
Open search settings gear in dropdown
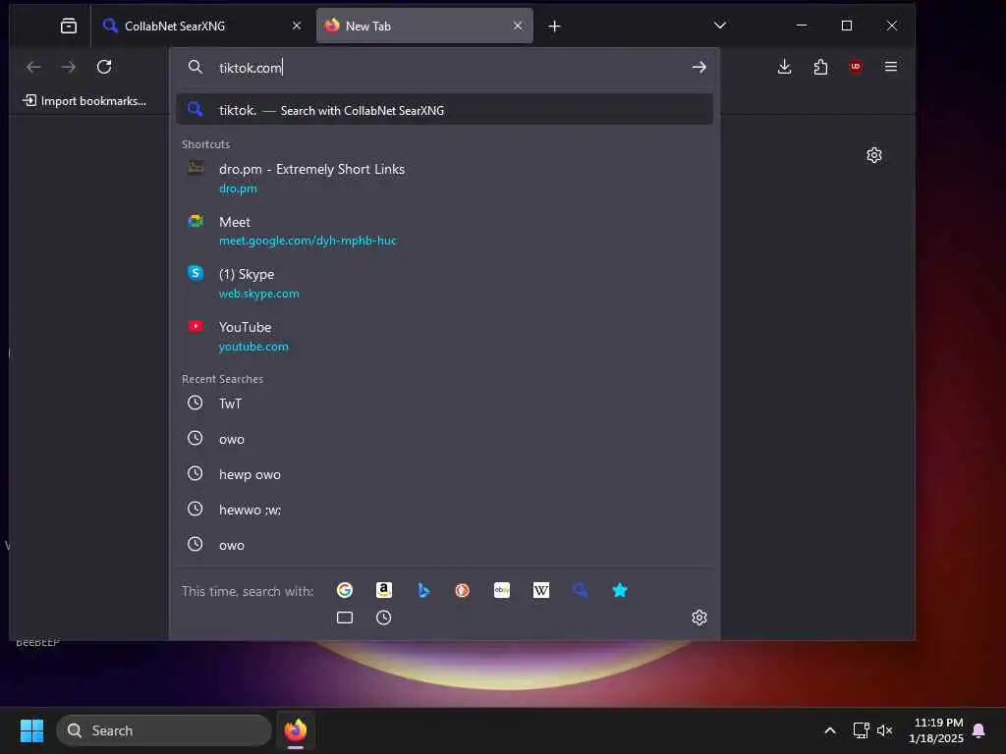point(699,618)
